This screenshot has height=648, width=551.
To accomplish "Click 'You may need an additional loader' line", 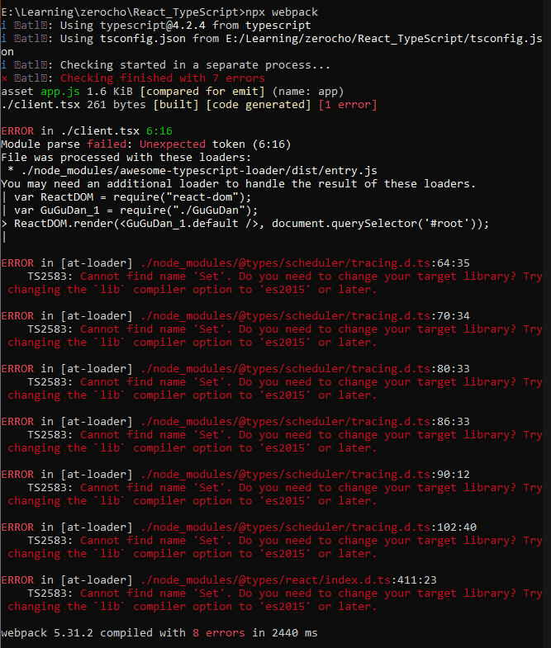I will point(238,184).
